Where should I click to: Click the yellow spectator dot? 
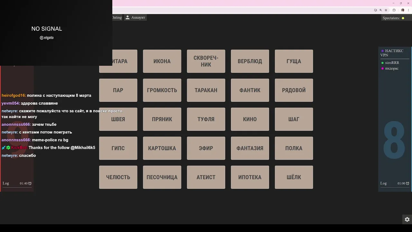pyautogui.click(x=403, y=18)
